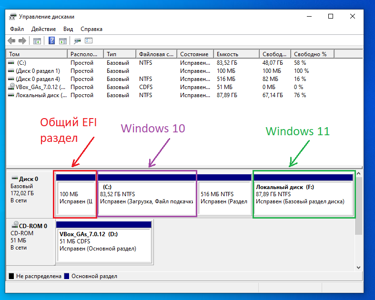Click the drive icon of Локальный диск row
Screen dimensions: 375x300
click(11, 95)
